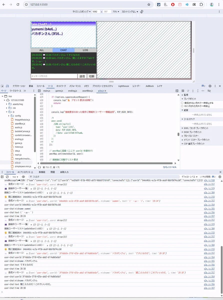Click the 送信 send button
The image size is (223, 300).
click(x=82, y=76)
